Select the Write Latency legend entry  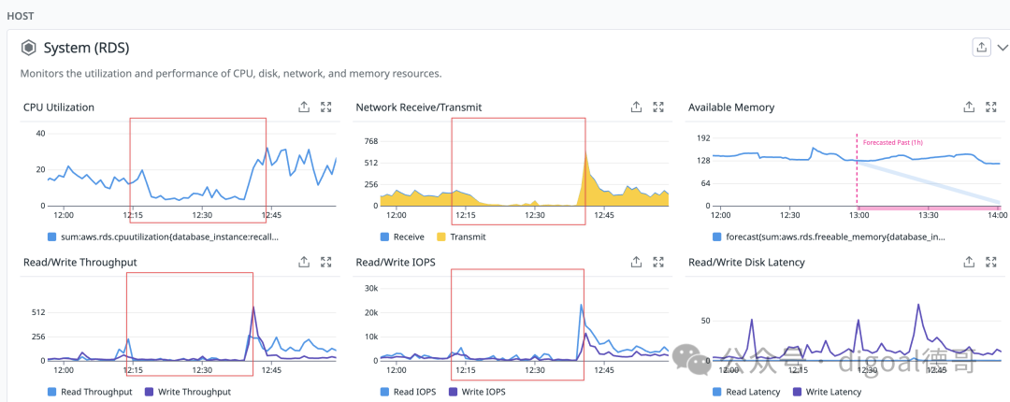tap(827, 392)
